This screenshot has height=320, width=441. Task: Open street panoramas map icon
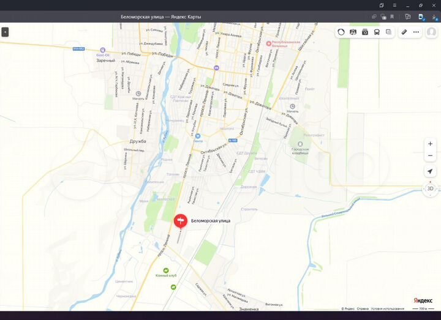click(353, 32)
